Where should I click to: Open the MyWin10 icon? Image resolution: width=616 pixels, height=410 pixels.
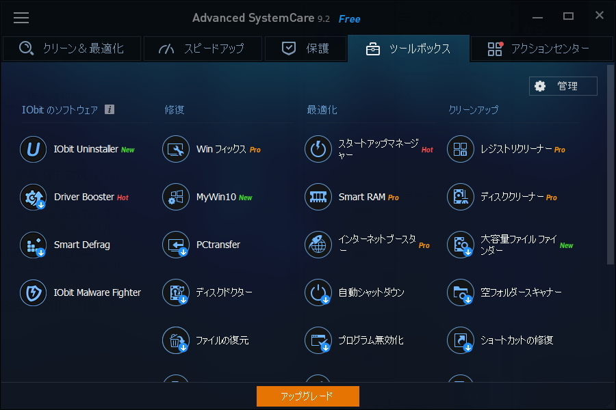pyautogui.click(x=176, y=197)
